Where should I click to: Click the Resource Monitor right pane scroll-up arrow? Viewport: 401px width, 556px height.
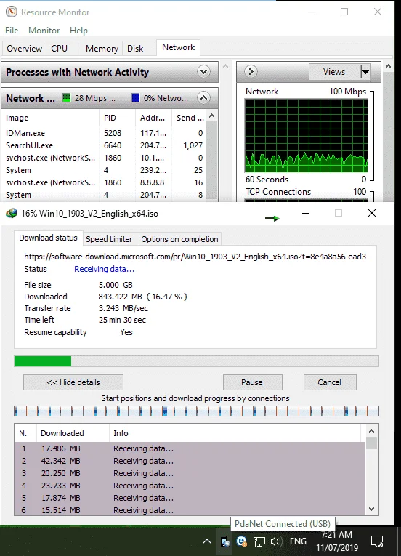coord(388,66)
